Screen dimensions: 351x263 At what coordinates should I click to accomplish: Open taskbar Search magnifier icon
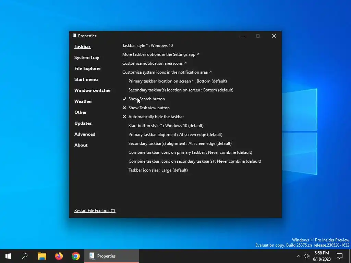25,256
